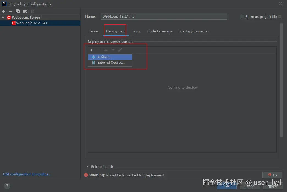The image size is (287, 192).
Task: Choose Artifact... from the popup menu
Action: tap(110, 57)
